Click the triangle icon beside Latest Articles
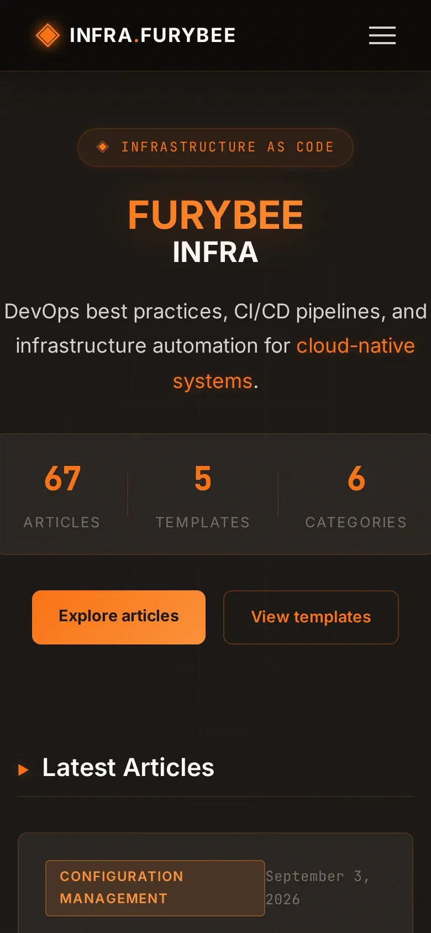Image resolution: width=431 pixels, height=933 pixels. pyautogui.click(x=23, y=769)
